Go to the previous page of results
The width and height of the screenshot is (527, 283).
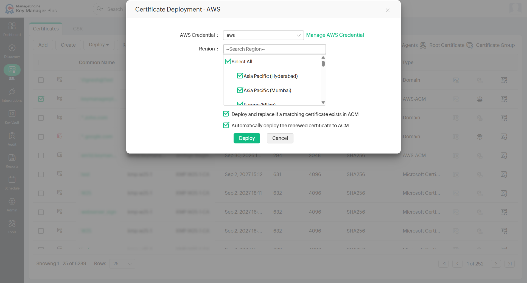(457, 264)
